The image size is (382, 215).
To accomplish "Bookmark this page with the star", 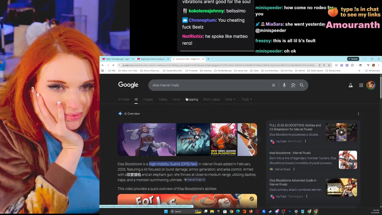I will 329,65.
